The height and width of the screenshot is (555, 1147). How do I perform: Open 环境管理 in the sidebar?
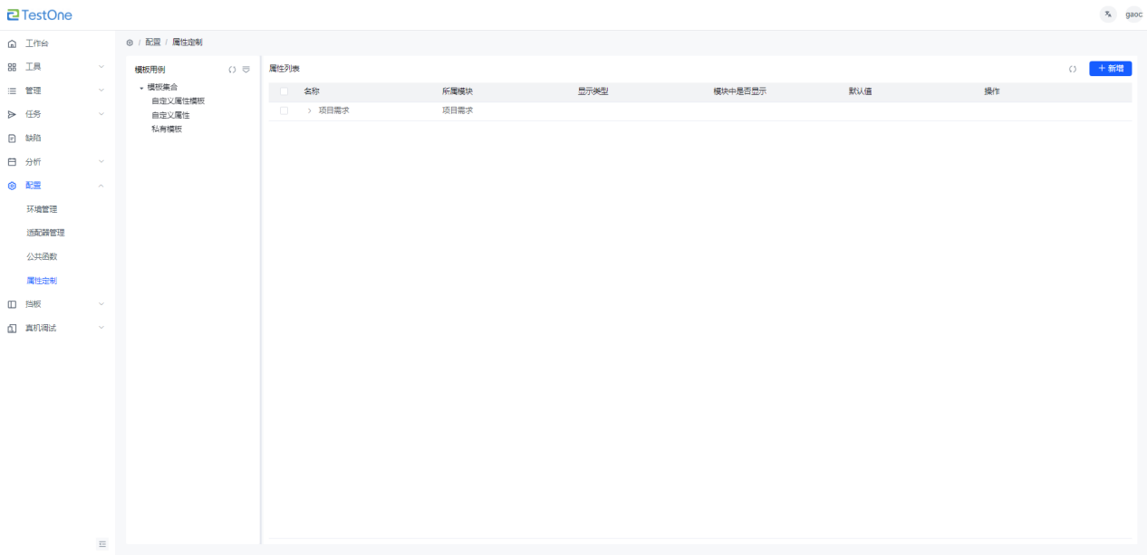coord(42,209)
